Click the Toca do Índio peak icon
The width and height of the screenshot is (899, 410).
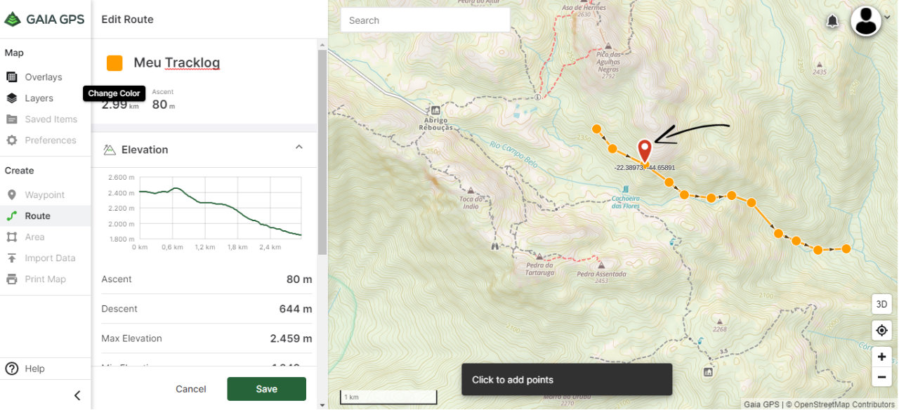470,190
